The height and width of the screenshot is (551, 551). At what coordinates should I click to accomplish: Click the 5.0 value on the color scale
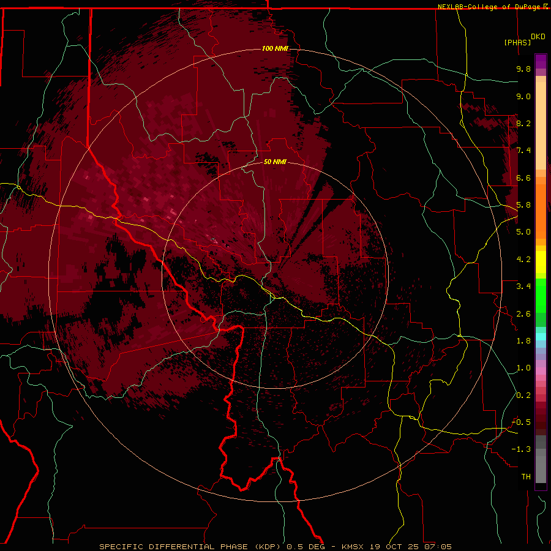(523, 232)
